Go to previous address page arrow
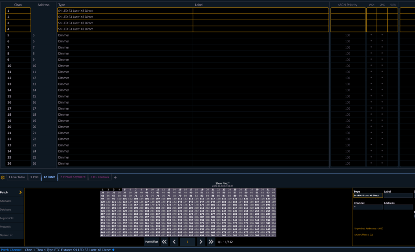Viewport: 415px width, 252px height. click(x=174, y=242)
